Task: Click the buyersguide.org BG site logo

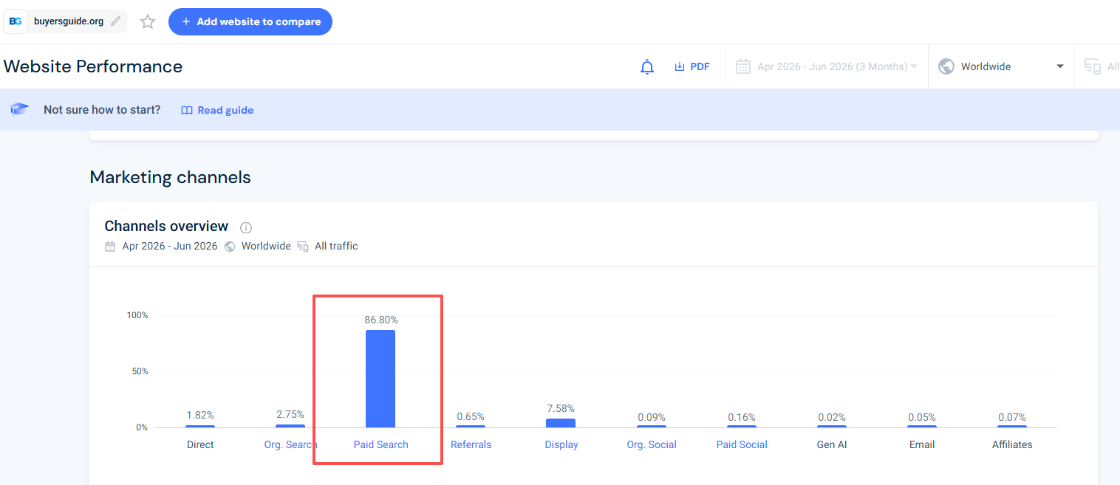Action: [16, 21]
